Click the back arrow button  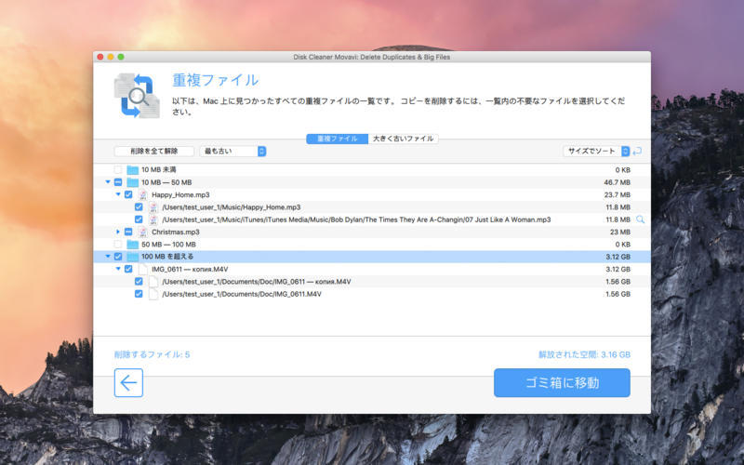pyautogui.click(x=128, y=382)
